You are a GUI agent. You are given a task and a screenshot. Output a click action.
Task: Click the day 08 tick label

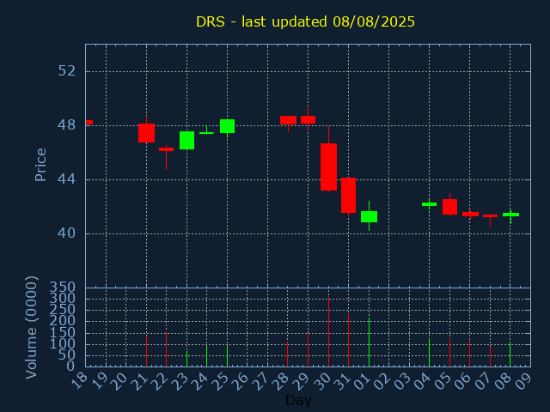click(x=504, y=381)
